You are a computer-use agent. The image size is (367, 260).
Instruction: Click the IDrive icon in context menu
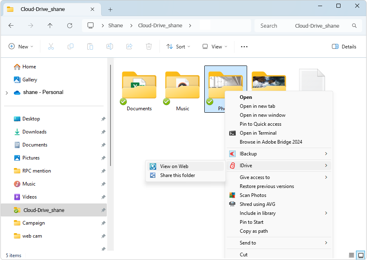click(x=232, y=165)
